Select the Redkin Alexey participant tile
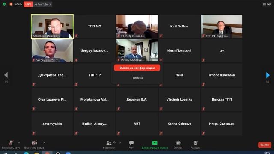 tap(95, 124)
